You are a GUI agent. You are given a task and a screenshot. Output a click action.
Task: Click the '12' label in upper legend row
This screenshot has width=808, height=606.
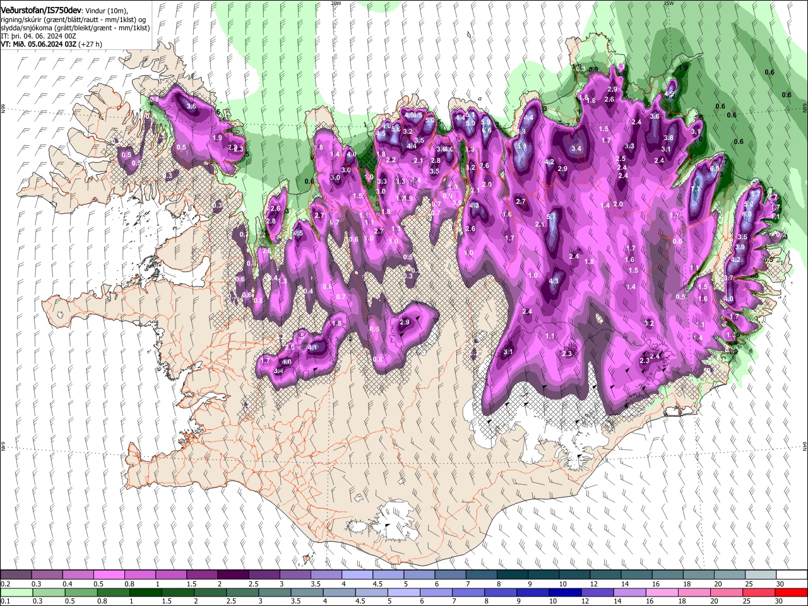click(593, 584)
